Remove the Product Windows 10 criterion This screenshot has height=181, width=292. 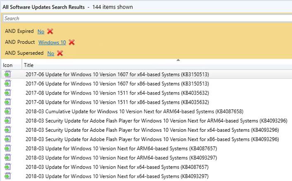click(x=72, y=42)
